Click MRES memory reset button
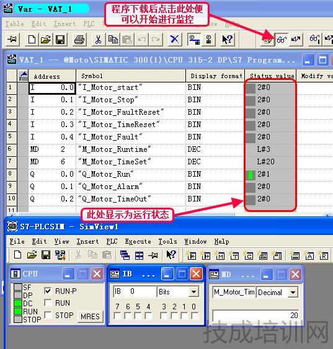This screenshot has height=349, width=333. (90, 316)
